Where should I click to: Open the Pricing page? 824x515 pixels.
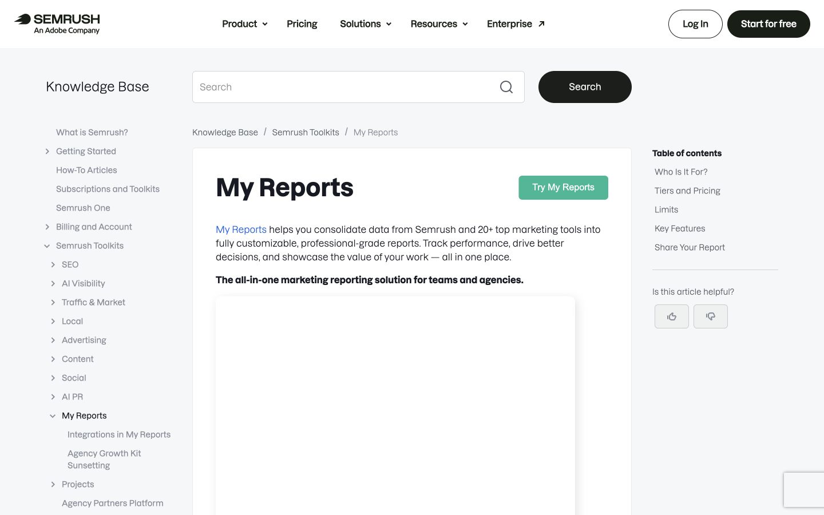[x=302, y=24]
